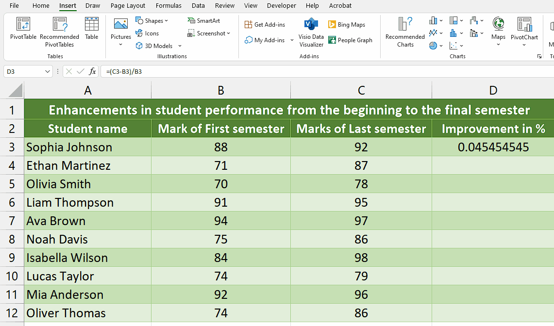The image size is (554, 326).
Task: Open the Help tab
Action: (x=312, y=6)
